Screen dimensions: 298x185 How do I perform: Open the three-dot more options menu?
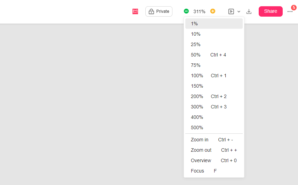coord(290,11)
